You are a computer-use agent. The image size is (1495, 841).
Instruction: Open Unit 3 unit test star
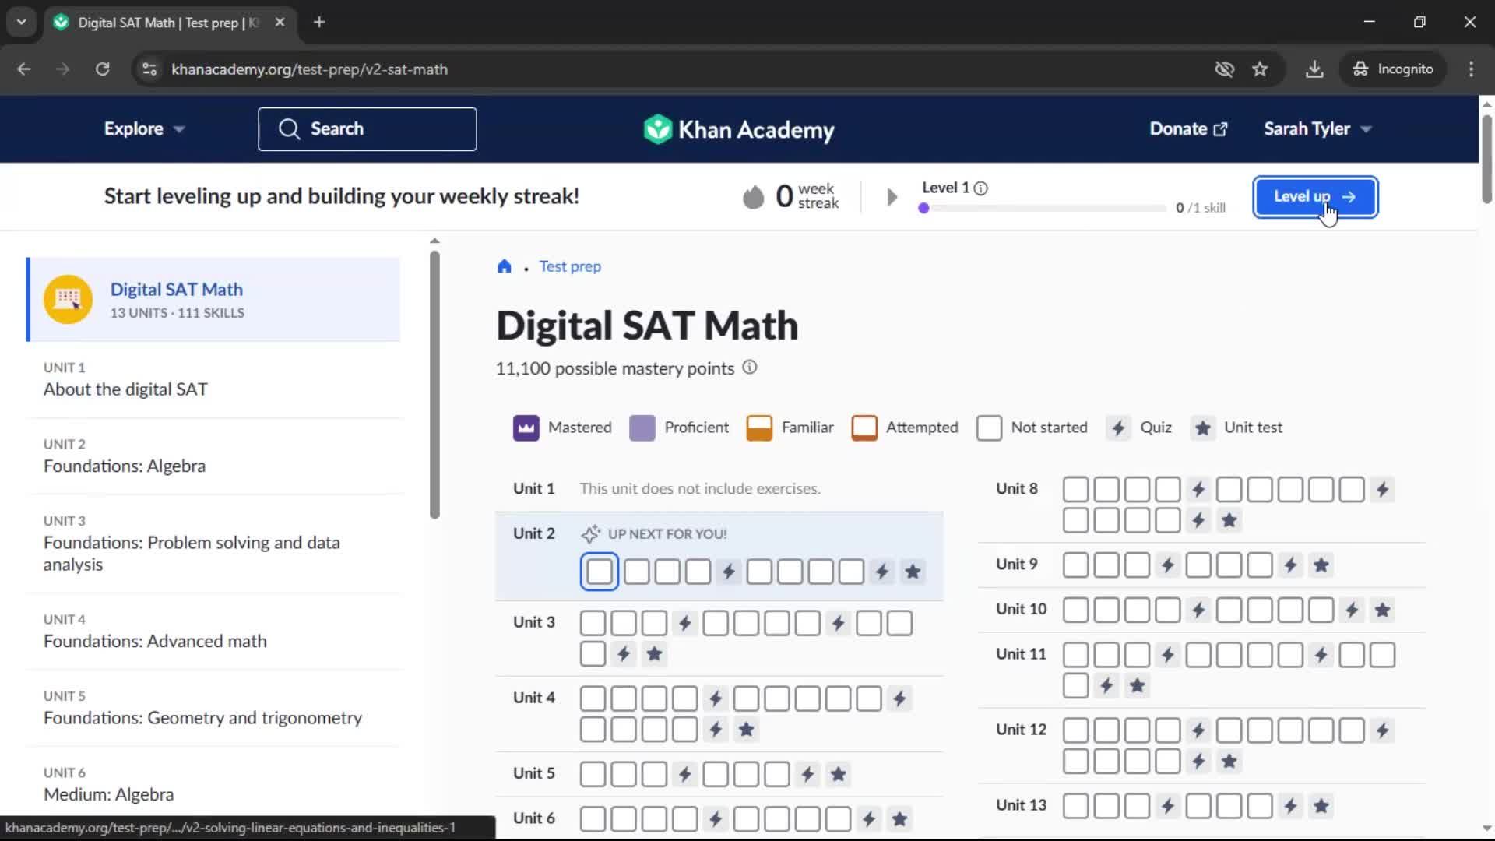point(655,654)
